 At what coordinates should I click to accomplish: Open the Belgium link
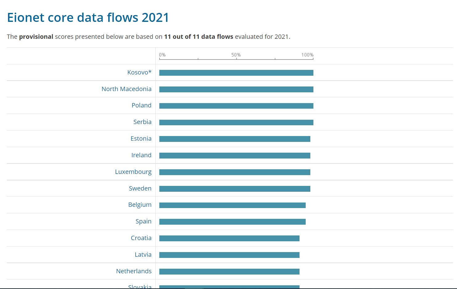click(x=140, y=205)
